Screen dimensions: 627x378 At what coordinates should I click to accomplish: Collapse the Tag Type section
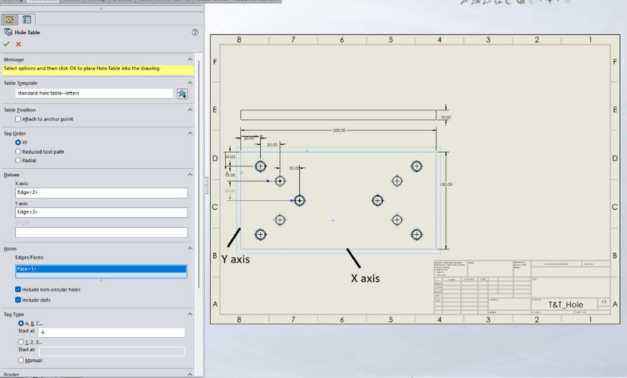[190, 314]
